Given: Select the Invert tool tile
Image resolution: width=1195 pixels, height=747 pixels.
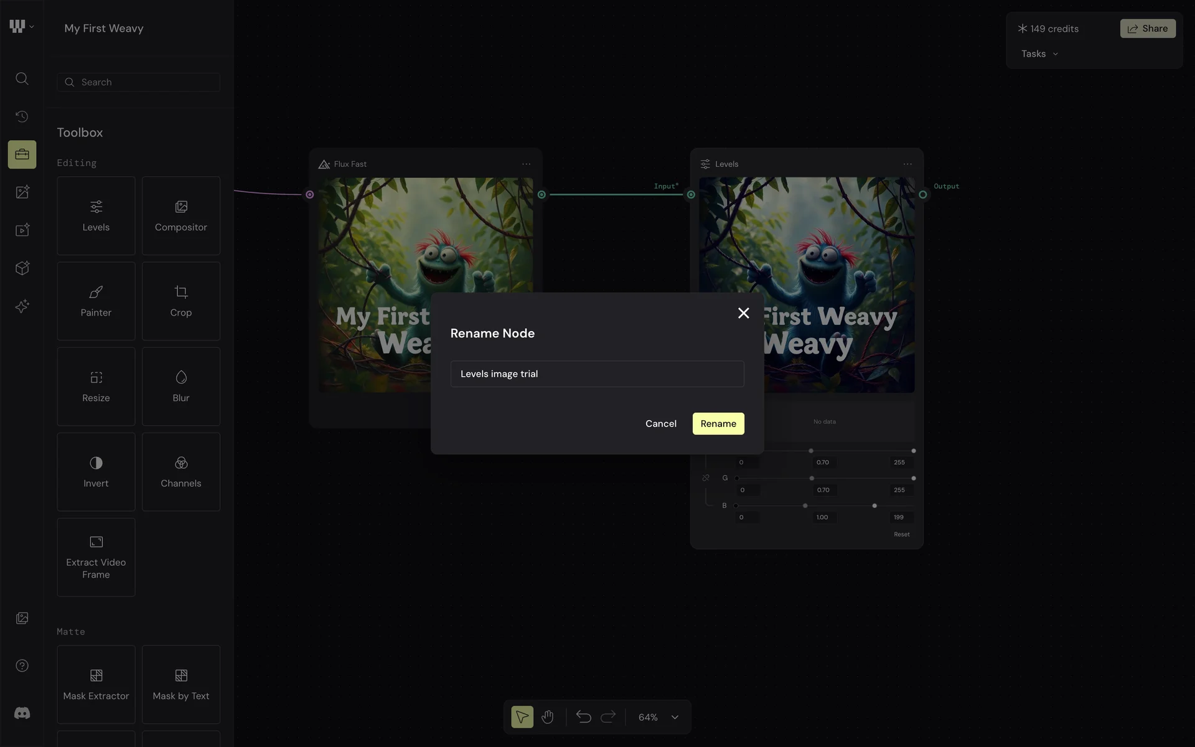Looking at the screenshot, I should 96,471.
